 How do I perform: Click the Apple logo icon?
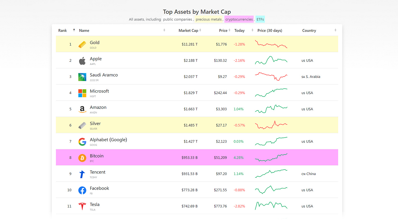pos(82,61)
